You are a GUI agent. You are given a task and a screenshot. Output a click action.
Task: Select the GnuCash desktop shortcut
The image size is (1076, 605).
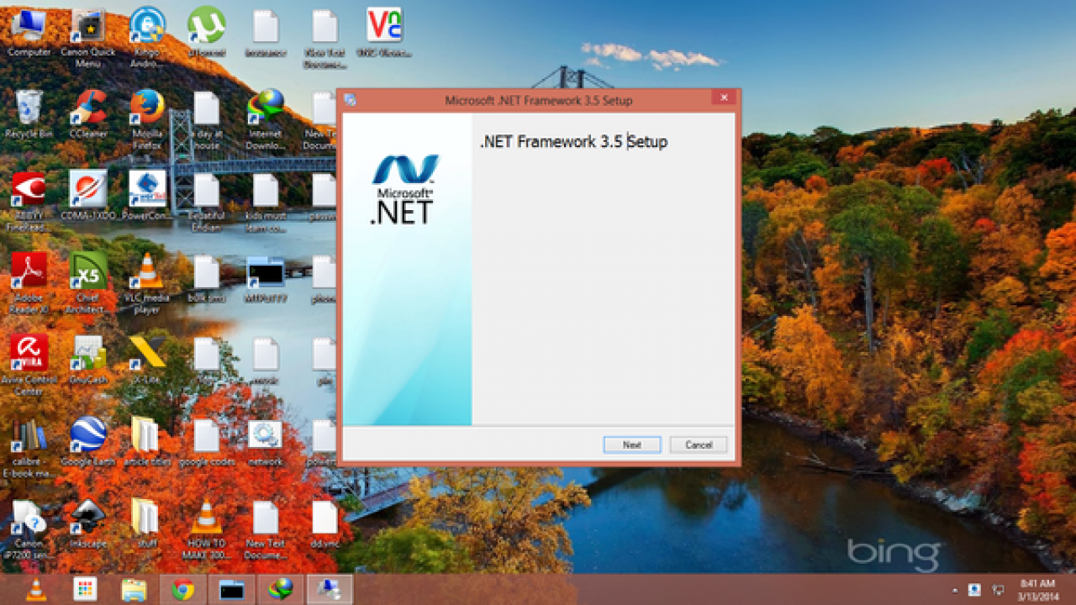(88, 360)
